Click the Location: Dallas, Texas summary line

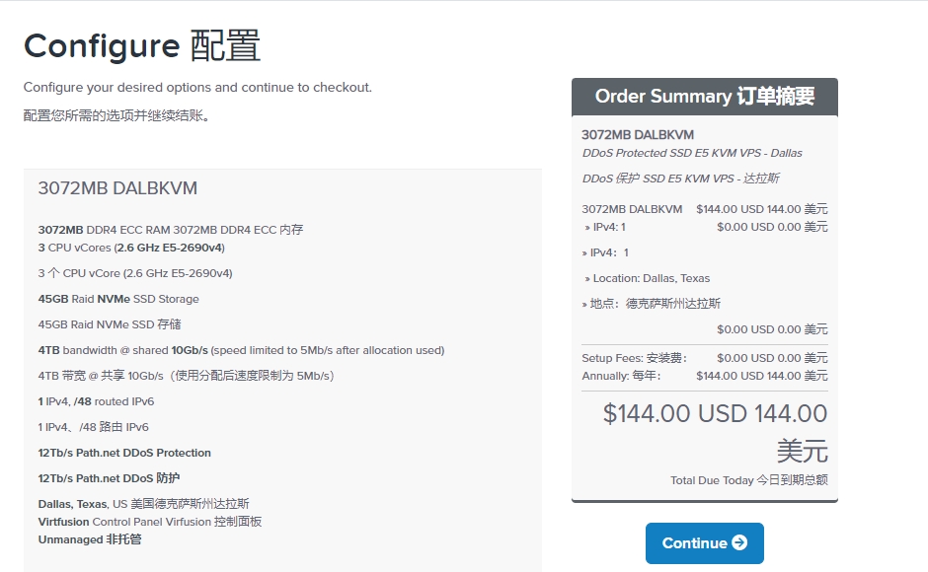pyautogui.click(x=650, y=278)
